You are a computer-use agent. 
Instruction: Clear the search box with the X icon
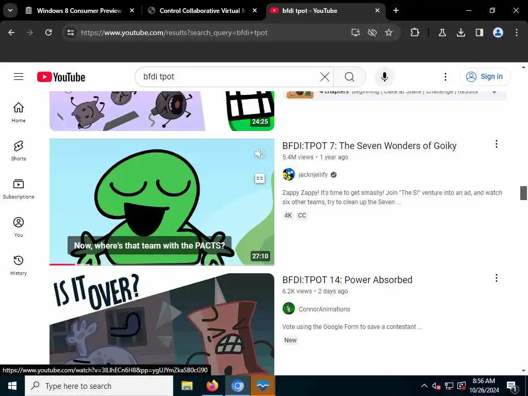[325, 77]
